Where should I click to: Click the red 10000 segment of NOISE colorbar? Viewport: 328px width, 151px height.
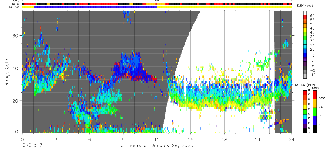(315, 95)
